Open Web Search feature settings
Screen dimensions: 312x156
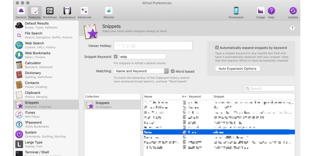click(46, 45)
